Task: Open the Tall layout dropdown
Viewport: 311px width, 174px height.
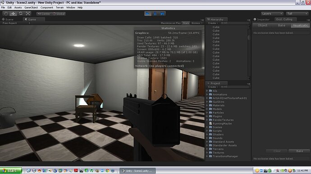Action: coord(297,13)
